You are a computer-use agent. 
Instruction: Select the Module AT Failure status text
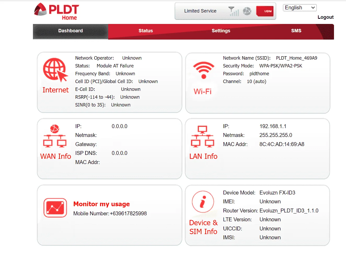click(115, 66)
